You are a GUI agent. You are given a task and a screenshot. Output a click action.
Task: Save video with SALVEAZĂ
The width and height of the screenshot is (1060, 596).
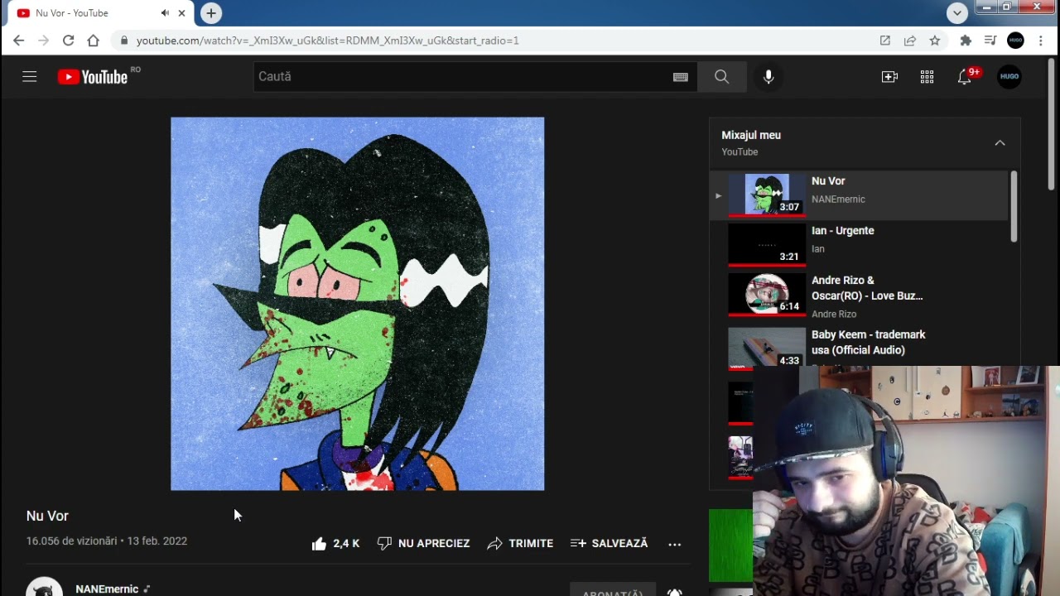click(x=609, y=543)
